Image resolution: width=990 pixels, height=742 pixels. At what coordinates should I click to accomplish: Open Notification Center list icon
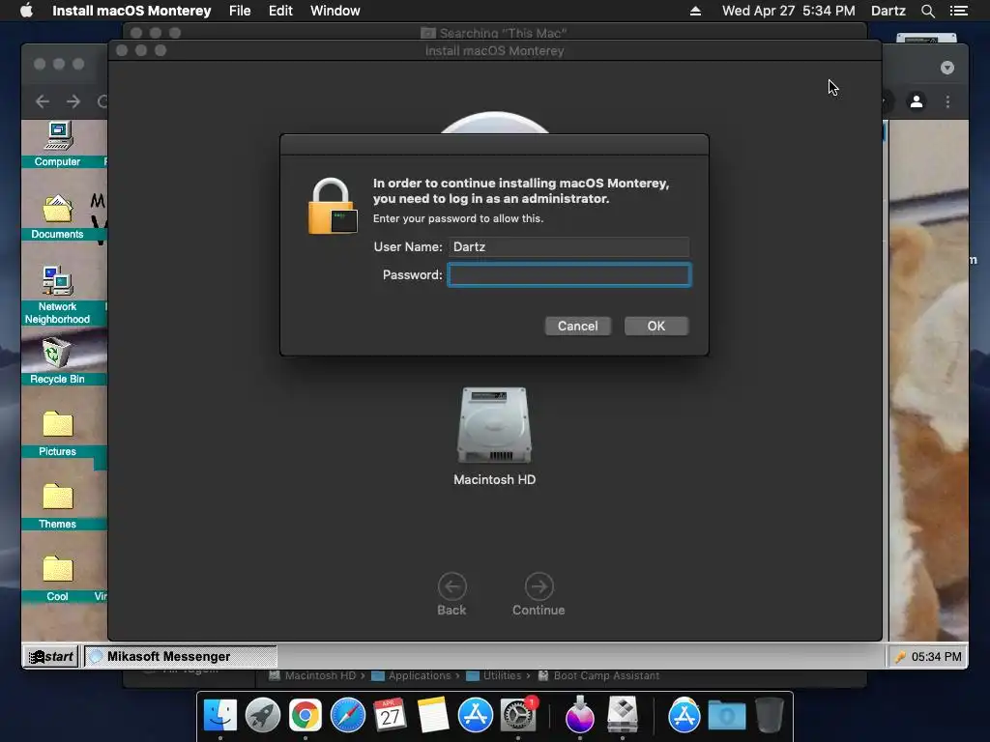tap(959, 11)
